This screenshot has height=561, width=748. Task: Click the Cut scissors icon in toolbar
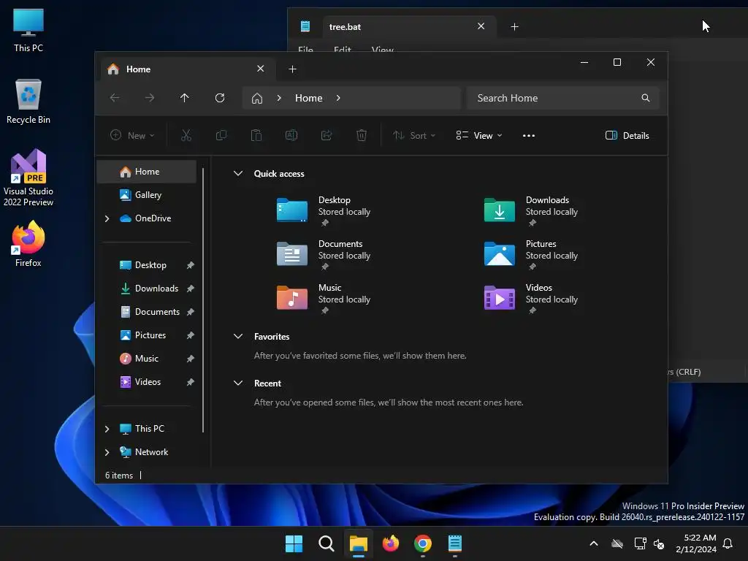[x=186, y=135]
